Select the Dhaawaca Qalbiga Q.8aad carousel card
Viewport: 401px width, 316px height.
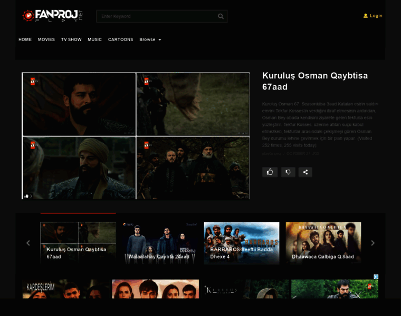coord(323,243)
